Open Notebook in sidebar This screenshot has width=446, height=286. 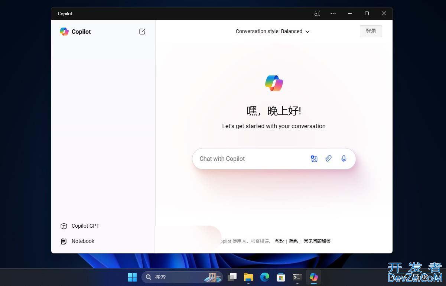[x=78, y=241]
